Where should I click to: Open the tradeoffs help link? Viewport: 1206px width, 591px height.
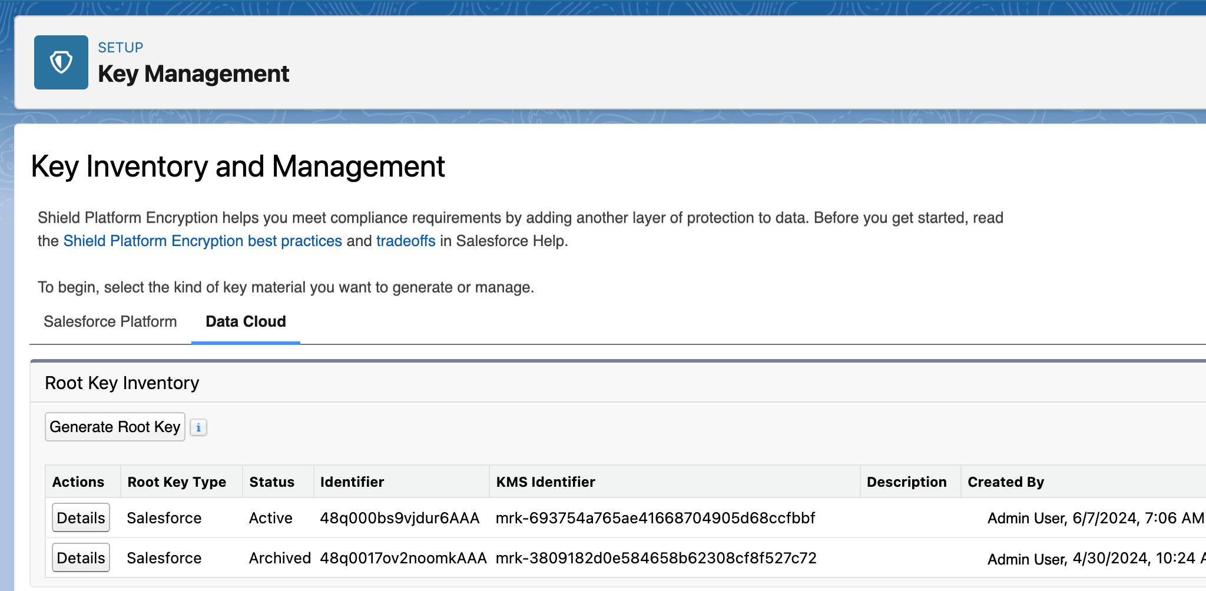pos(406,241)
